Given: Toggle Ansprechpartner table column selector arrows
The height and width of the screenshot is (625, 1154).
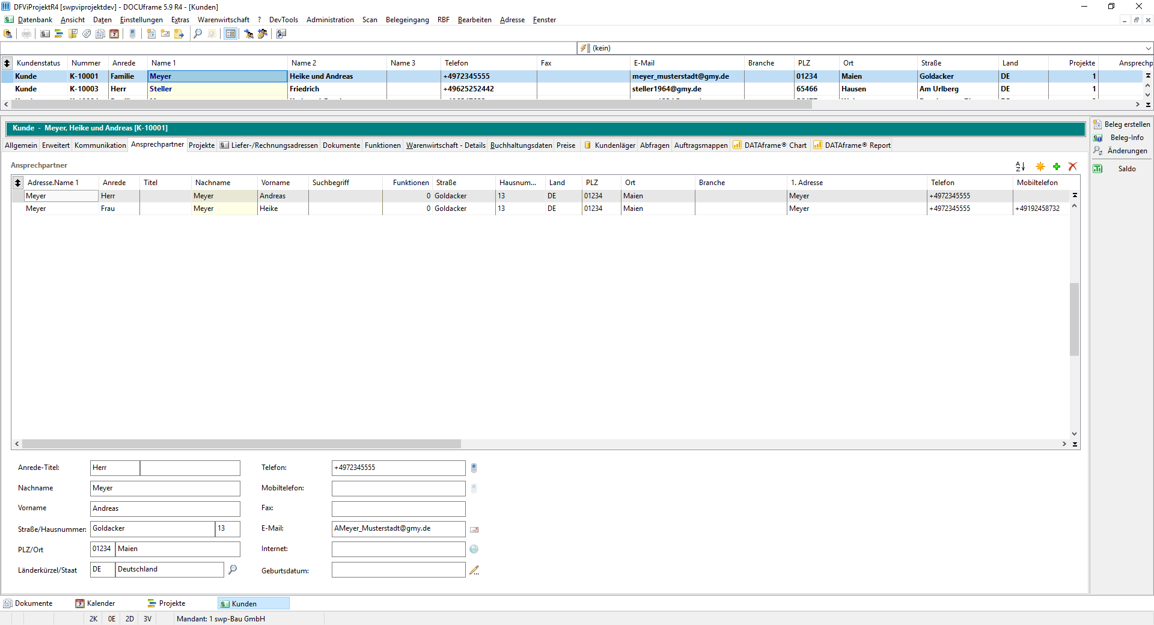Looking at the screenshot, I should click(18, 183).
